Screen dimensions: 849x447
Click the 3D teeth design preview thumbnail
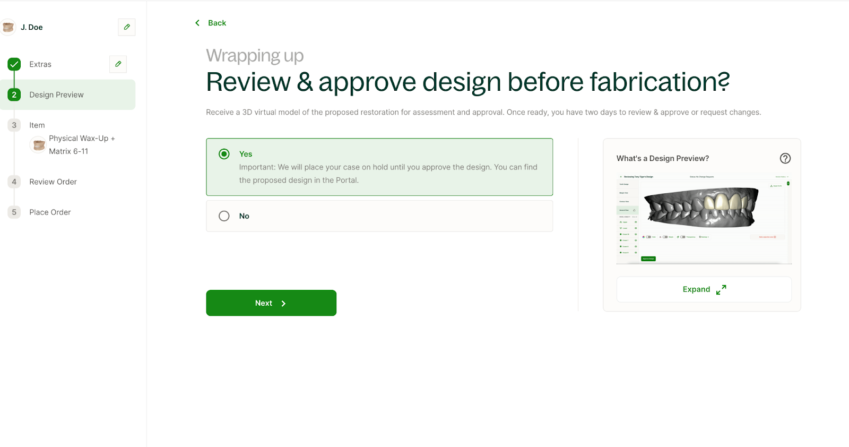pos(703,218)
